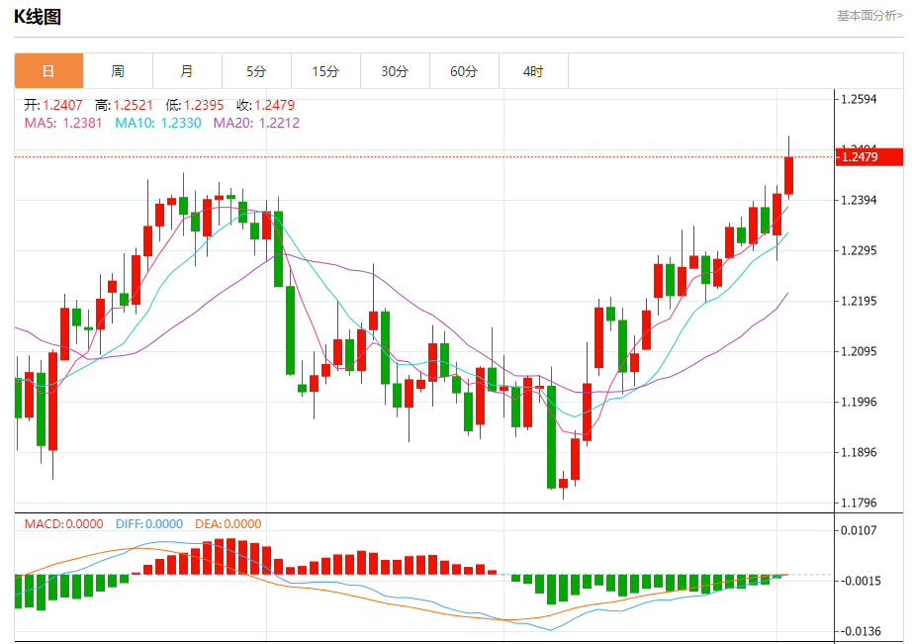Show the 30分 interval chart

click(x=395, y=71)
